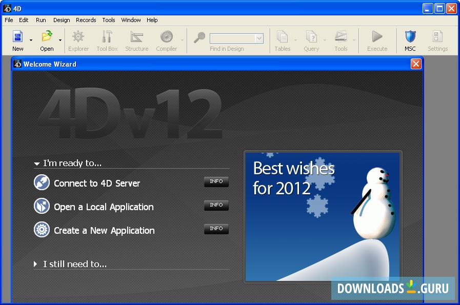Image resolution: width=460 pixels, height=305 pixels.
Task: Open the Records menu
Action: [86, 20]
